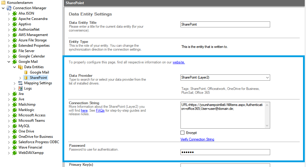Click the Aha JSON connection icon
Viewport: 306px width, 167px height.
[15, 13]
